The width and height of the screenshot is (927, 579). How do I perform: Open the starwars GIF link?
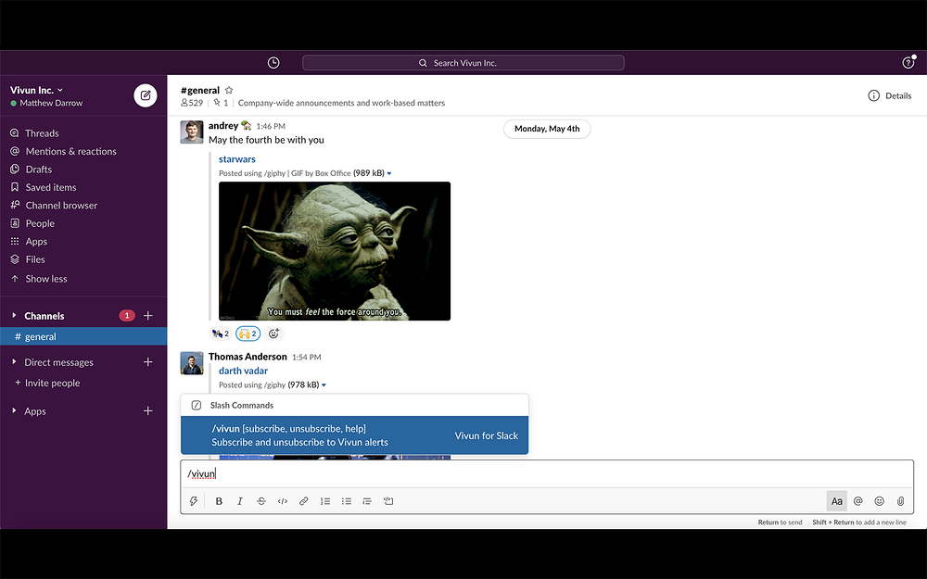point(237,159)
